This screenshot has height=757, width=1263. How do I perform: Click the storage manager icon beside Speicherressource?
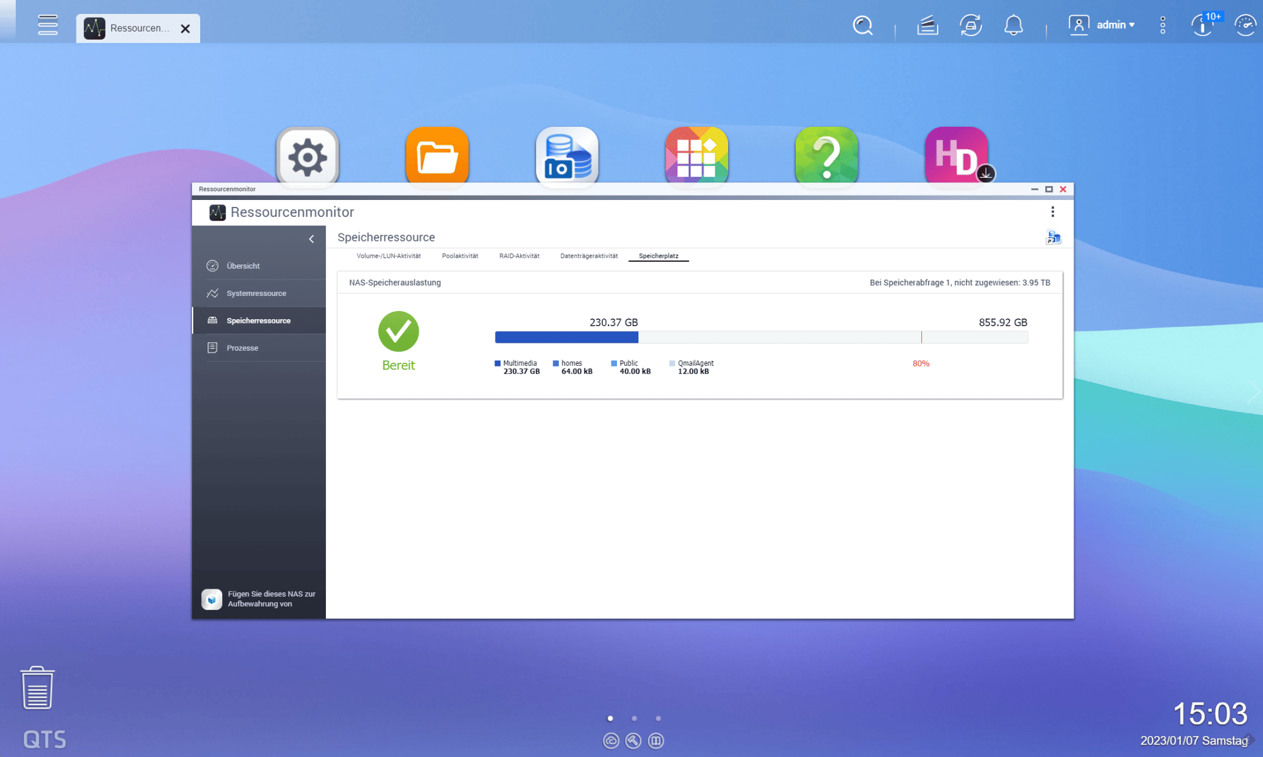tap(1053, 237)
